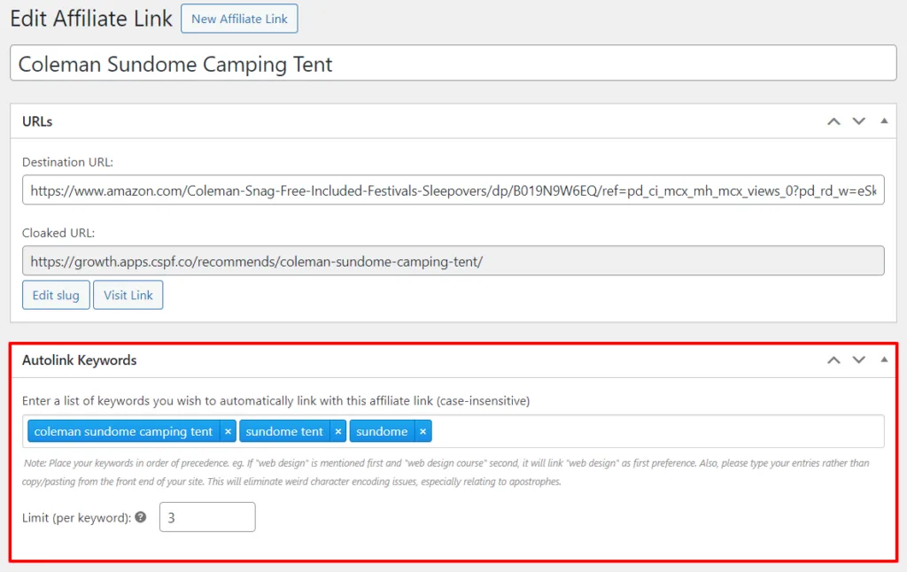Click the URLs panel header title
907x572 pixels.
(37, 121)
